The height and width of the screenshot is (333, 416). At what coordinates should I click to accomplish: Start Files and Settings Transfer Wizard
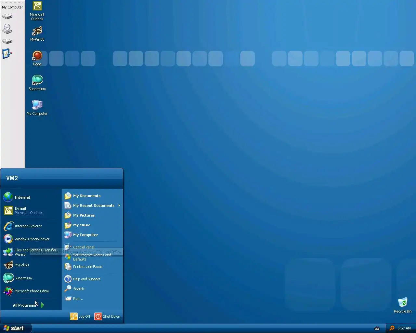[31, 252]
